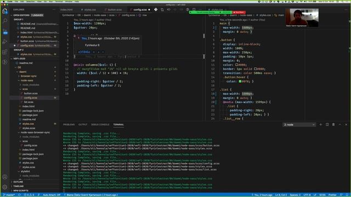Open the Search view in activity bar
The image size is (351, 197).
point(5,21)
